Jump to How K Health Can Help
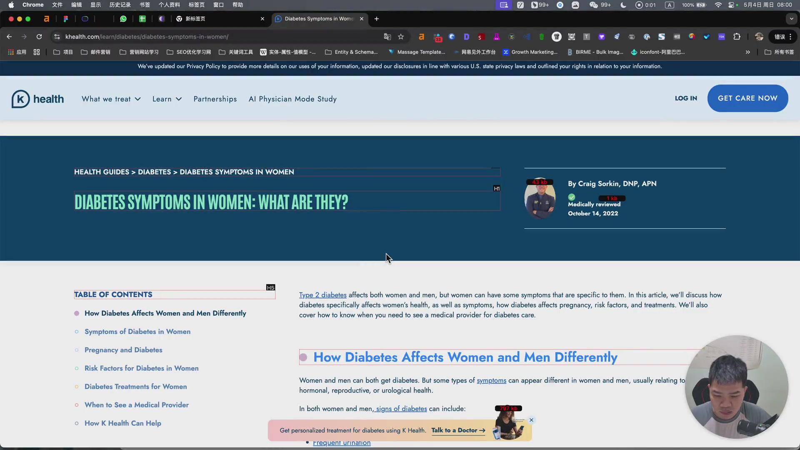This screenshot has width=800, height=450. click(122, 423)
